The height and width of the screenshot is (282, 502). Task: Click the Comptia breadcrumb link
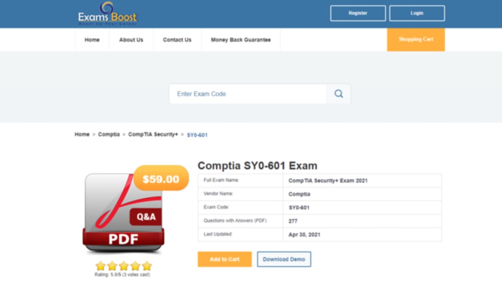tap(109, 134)
